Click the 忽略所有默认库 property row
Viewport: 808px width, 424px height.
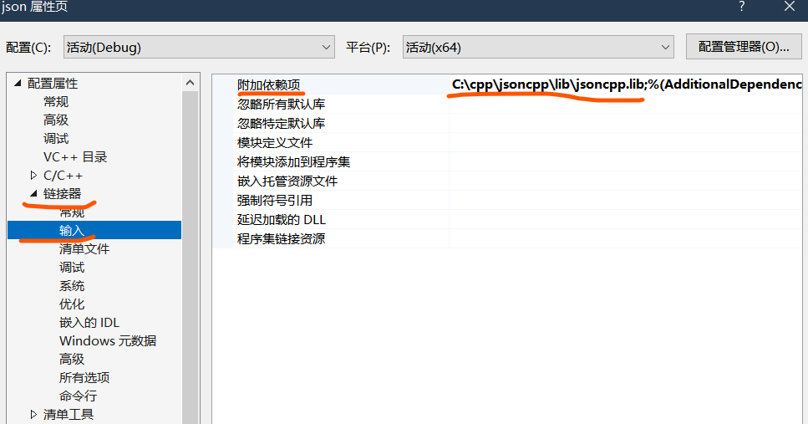tap(507, 105)
